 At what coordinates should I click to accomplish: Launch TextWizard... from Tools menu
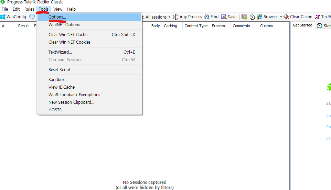pos(89,52)
